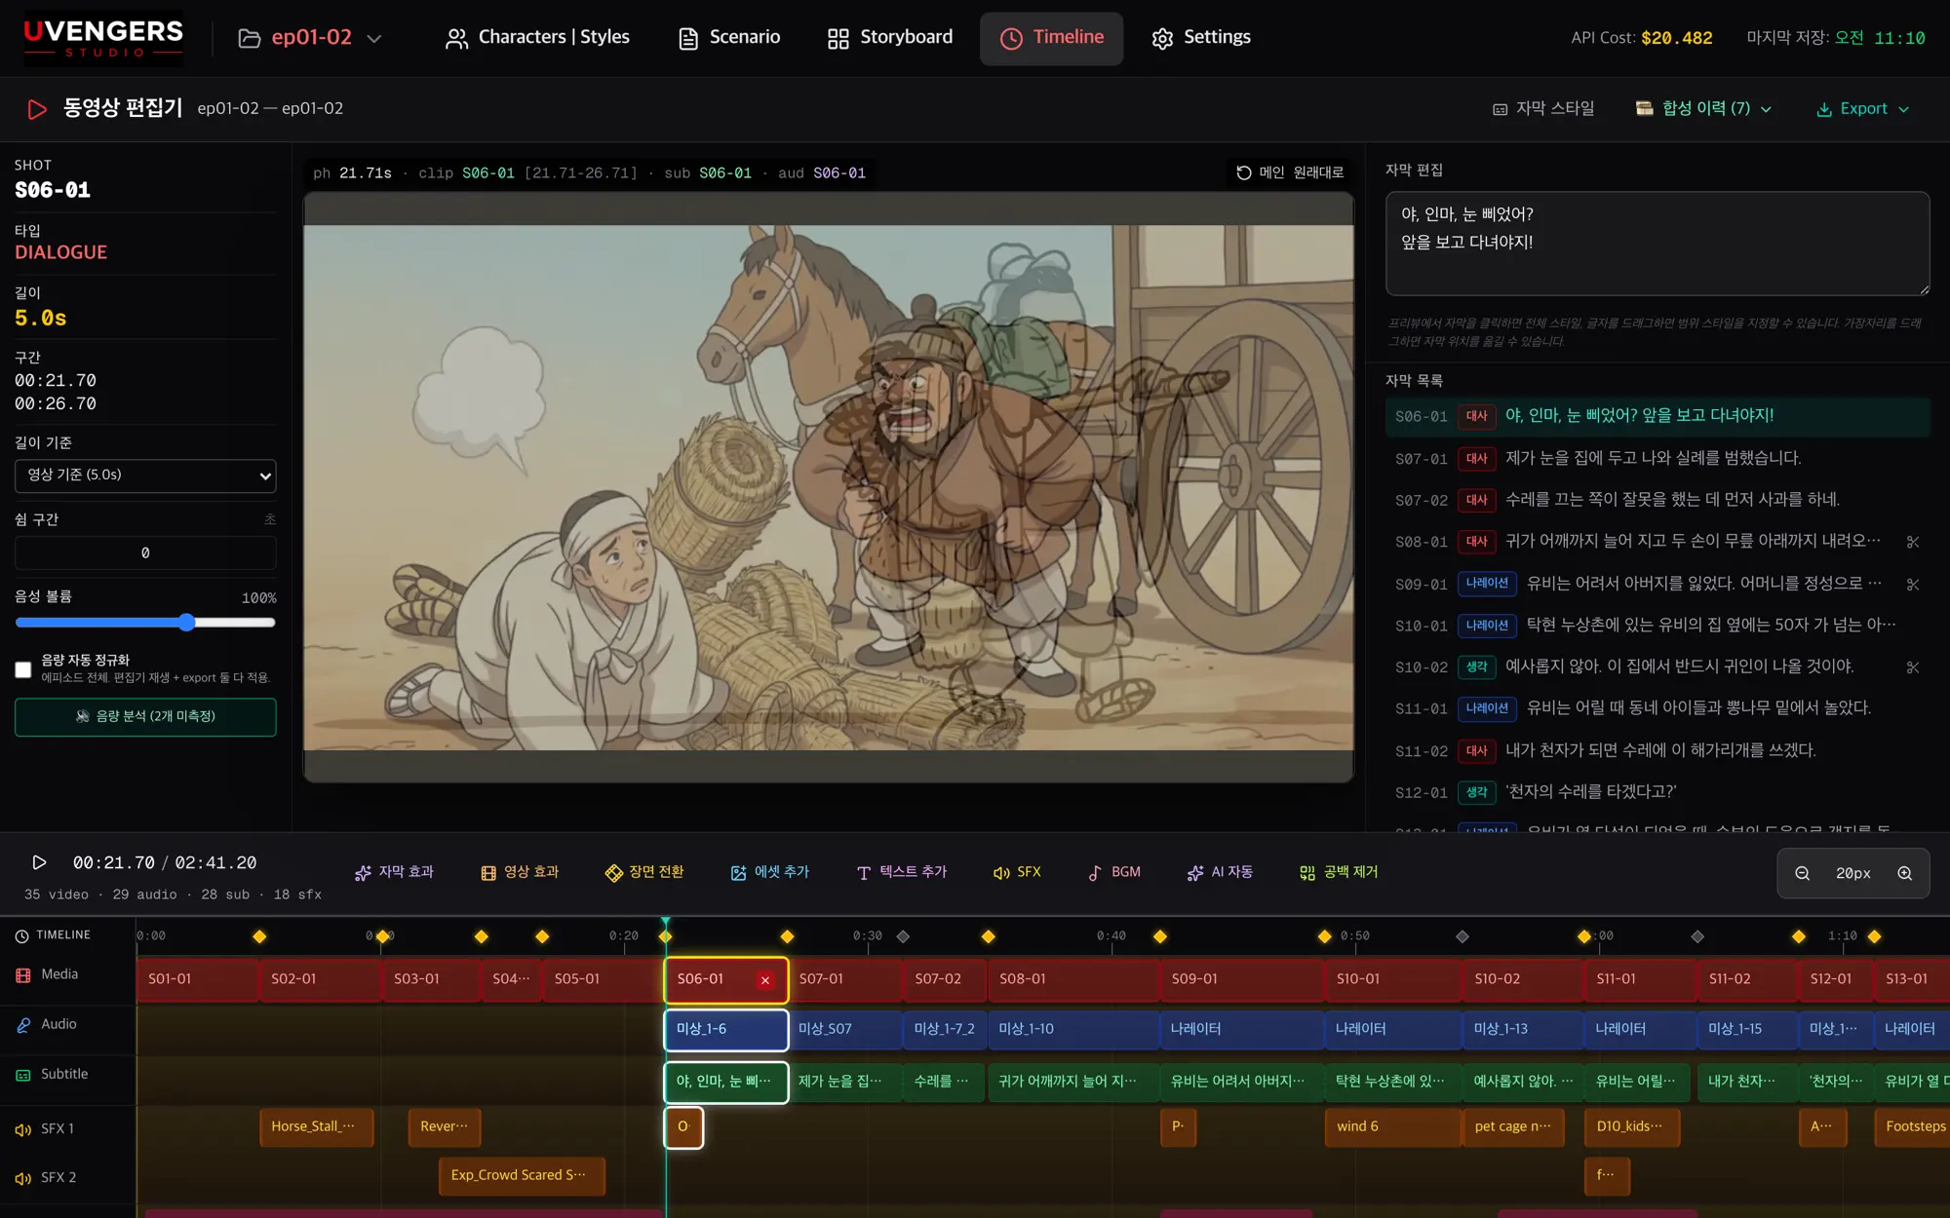Screen dimensions: 1950x1218
Task: Open the Export dropdown menu
Action: coord(1862,109)
